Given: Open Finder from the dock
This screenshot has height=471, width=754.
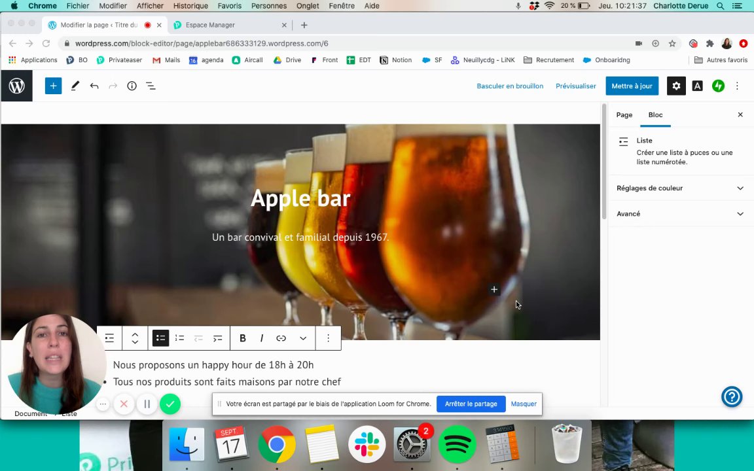Looking at the screenshot, I should click(x=187, y=444).
